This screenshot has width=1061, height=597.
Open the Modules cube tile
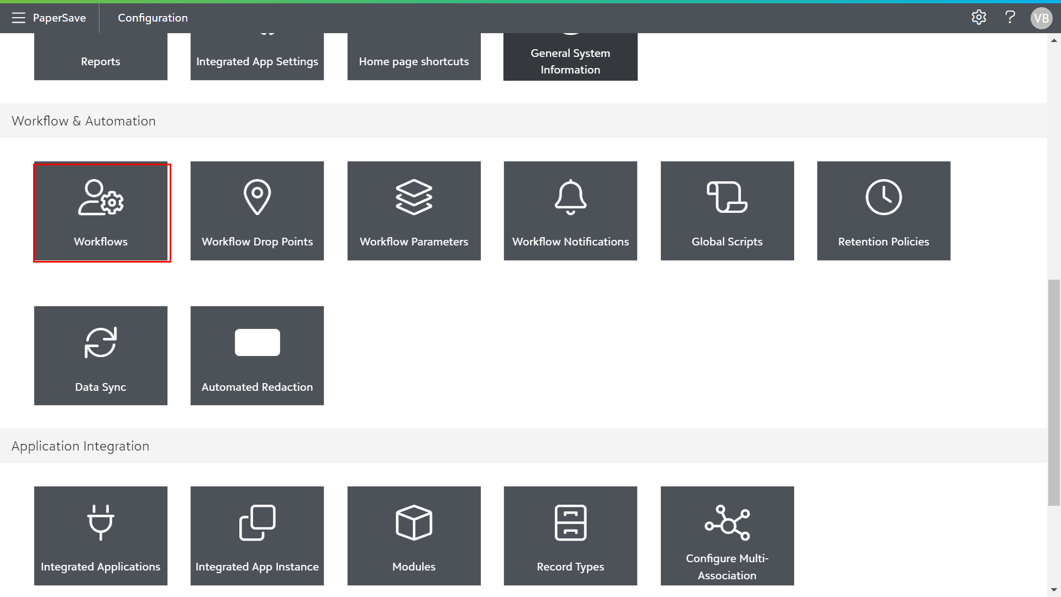click(x=413, y=536)
